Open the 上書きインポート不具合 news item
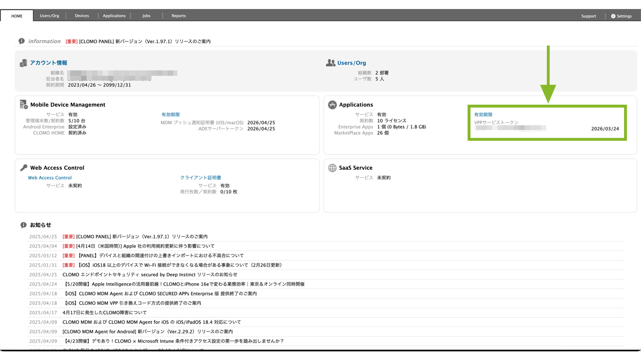This screenshot has width=641, height=361. click(153, 256)
